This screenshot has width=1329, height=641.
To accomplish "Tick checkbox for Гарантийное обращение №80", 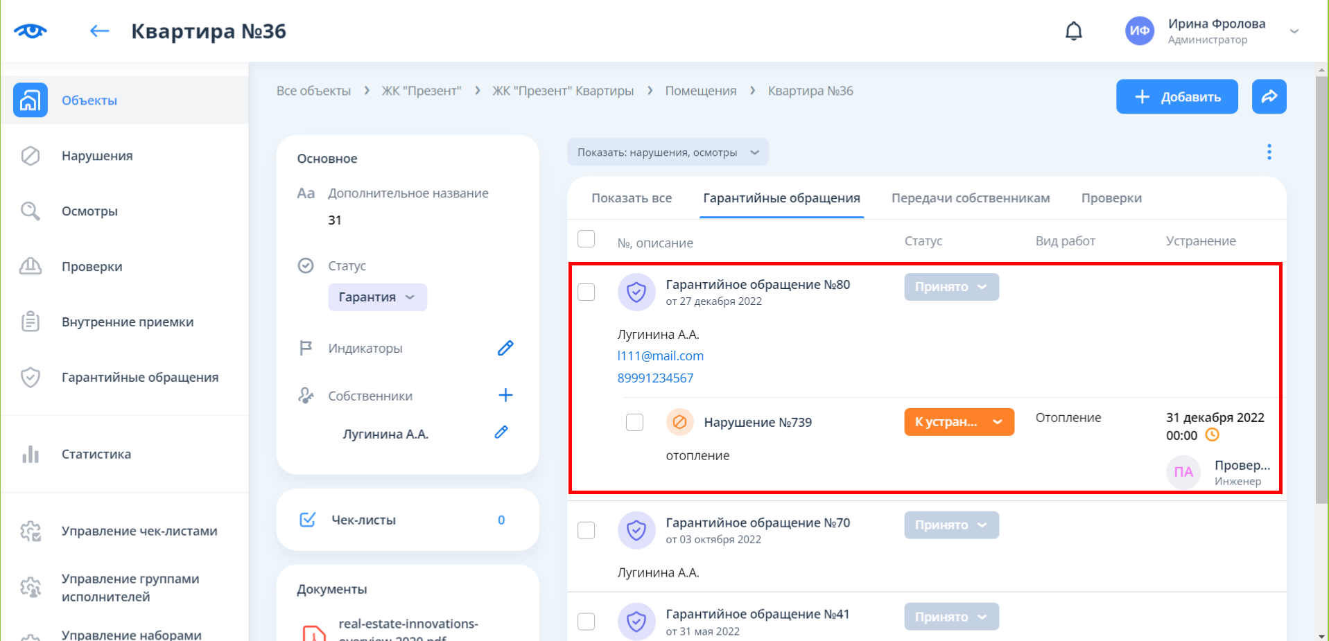I will point(587,292).
